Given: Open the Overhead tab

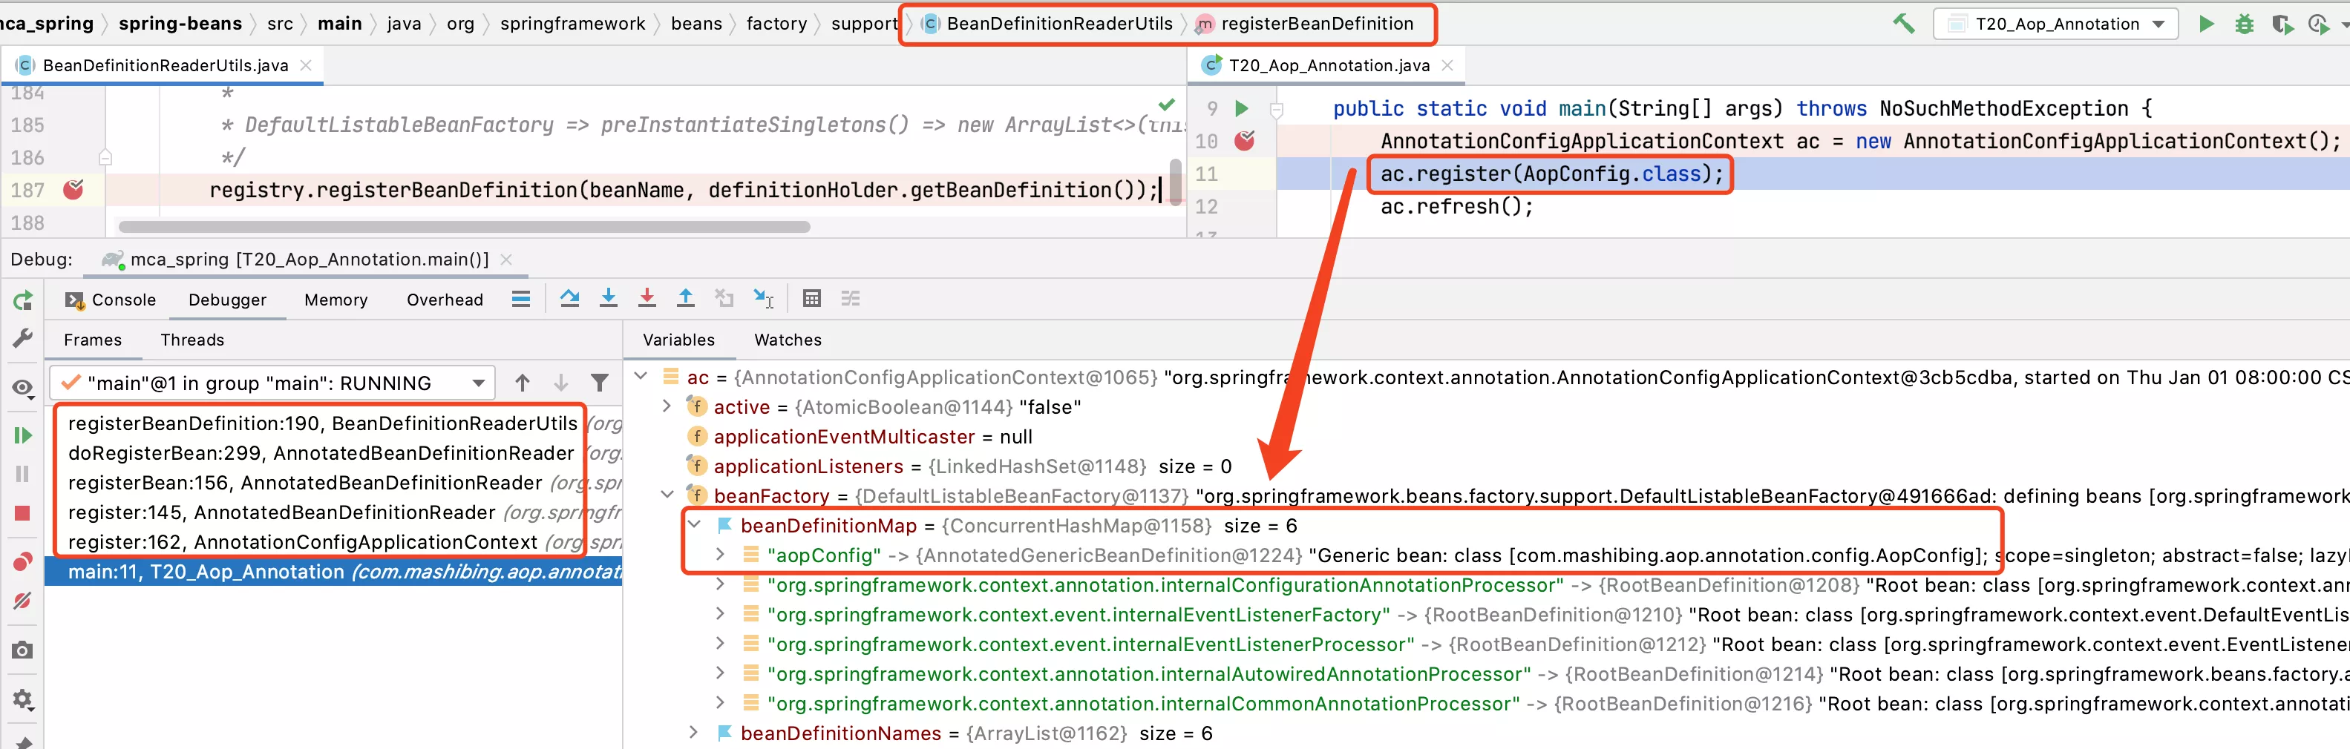Looking at the screenshot, I should coord(445,300).
